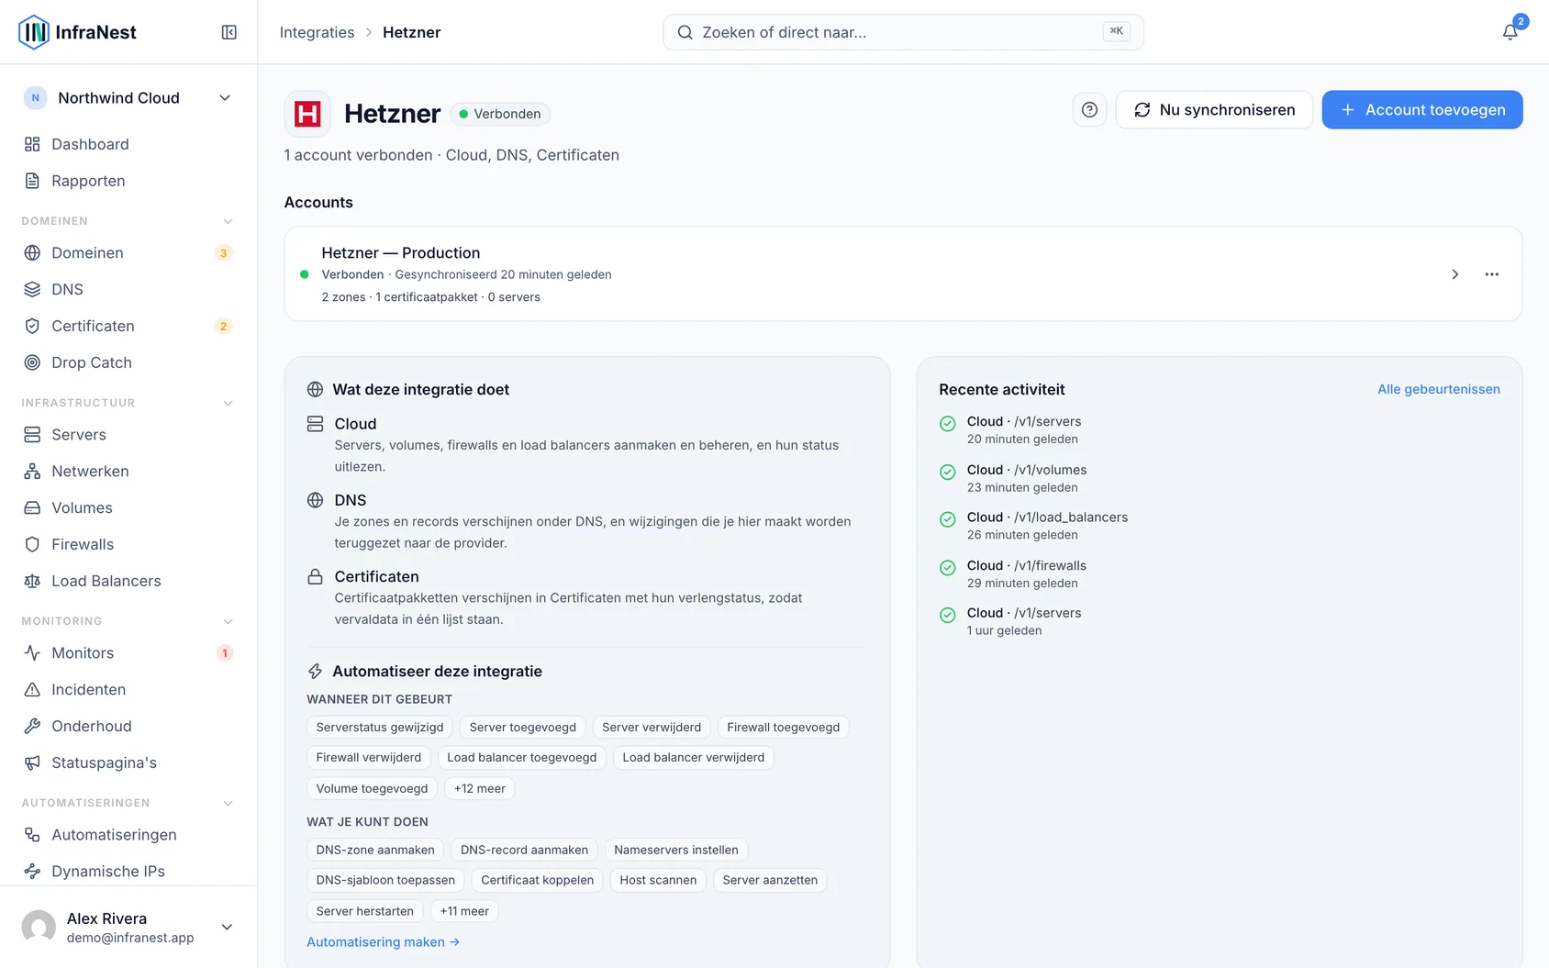Navigate to Firewalls in the sidebar
Viewport: 1549px width, 968px height.
[128, 544]
